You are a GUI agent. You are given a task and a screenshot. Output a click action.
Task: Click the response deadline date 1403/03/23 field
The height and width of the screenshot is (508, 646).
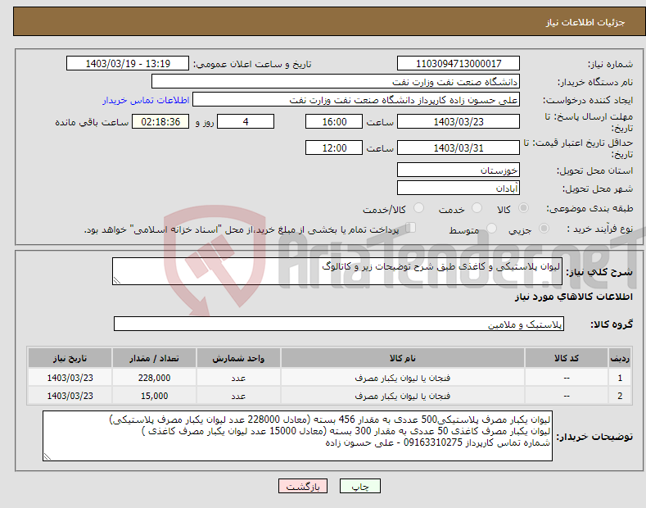[459, 121]
